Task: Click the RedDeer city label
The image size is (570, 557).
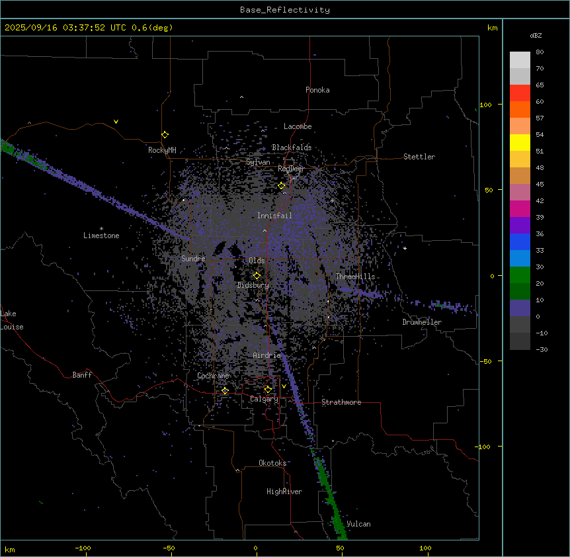Action: pos(291,169)
